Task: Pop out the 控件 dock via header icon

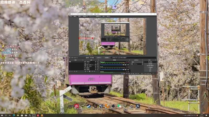Action: point(155,60)
